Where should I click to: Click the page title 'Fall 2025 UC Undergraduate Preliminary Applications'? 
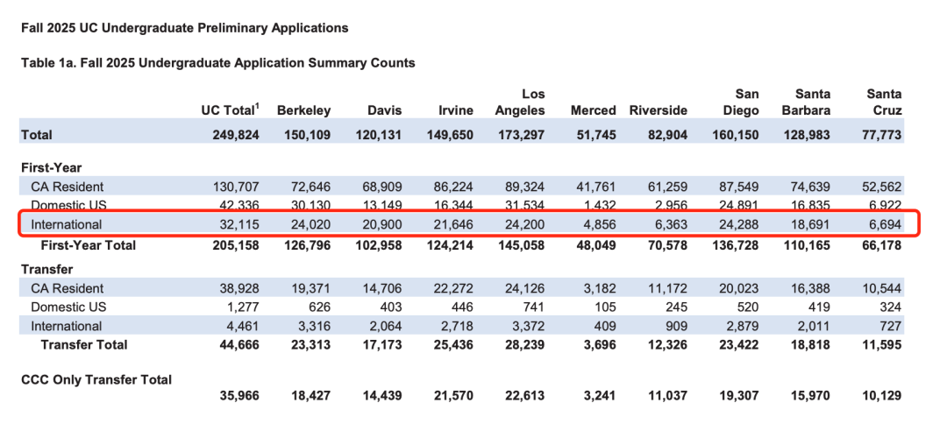(184, 28)
